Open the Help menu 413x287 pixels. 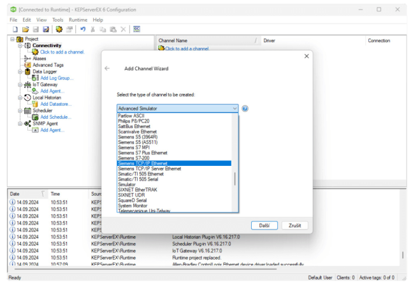[x=98, y=20]
